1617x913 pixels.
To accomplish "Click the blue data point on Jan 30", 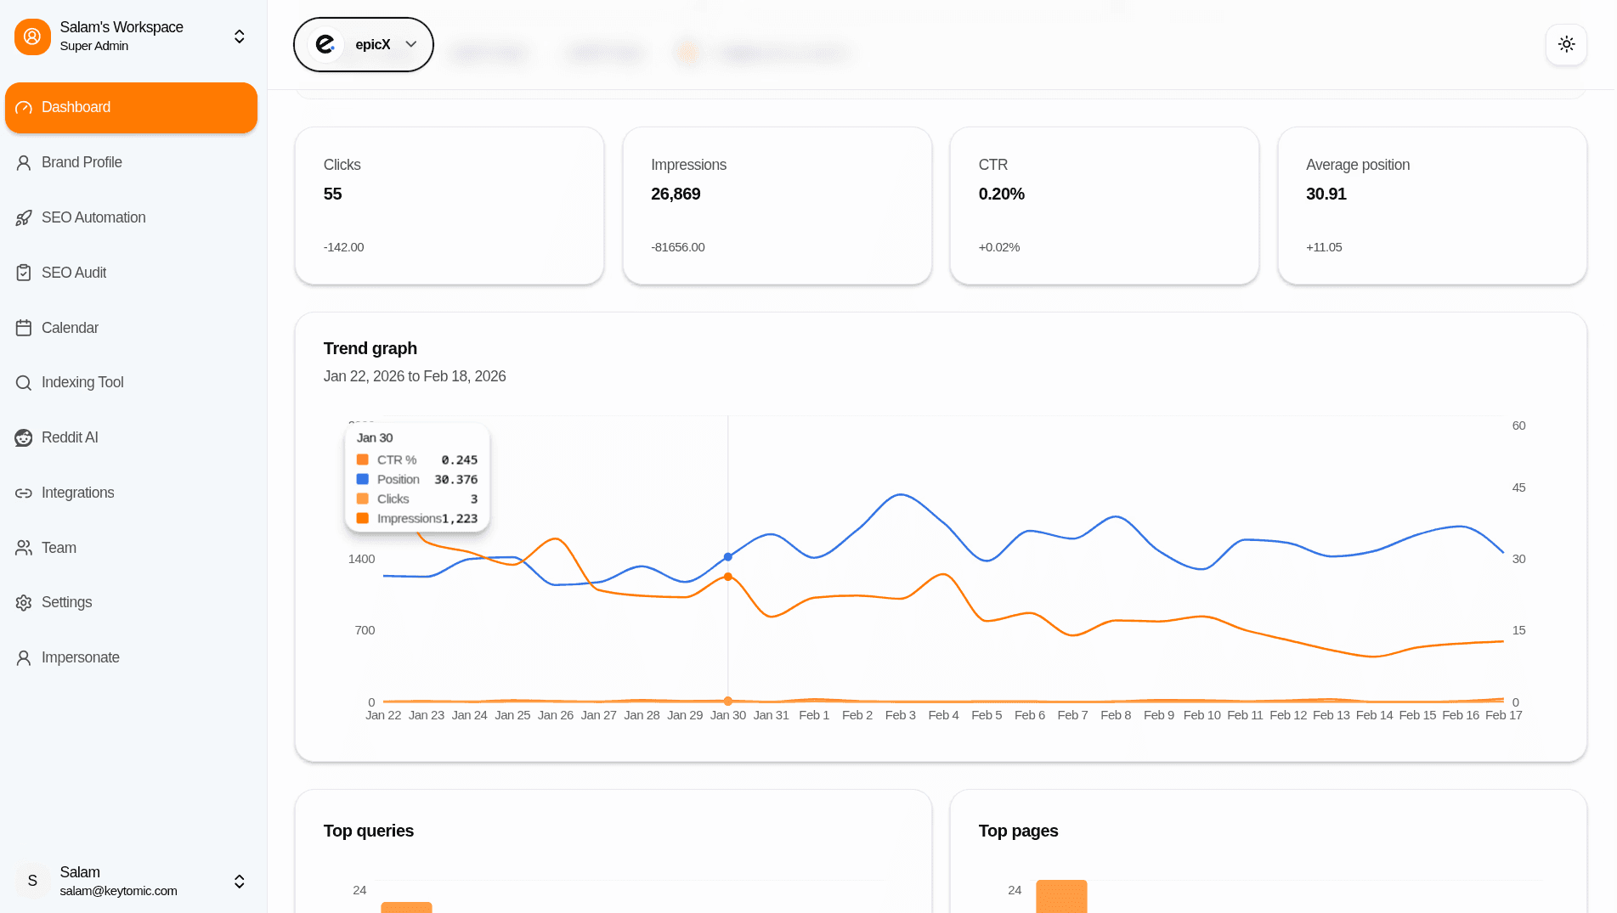I will click(x=728, y=557).
